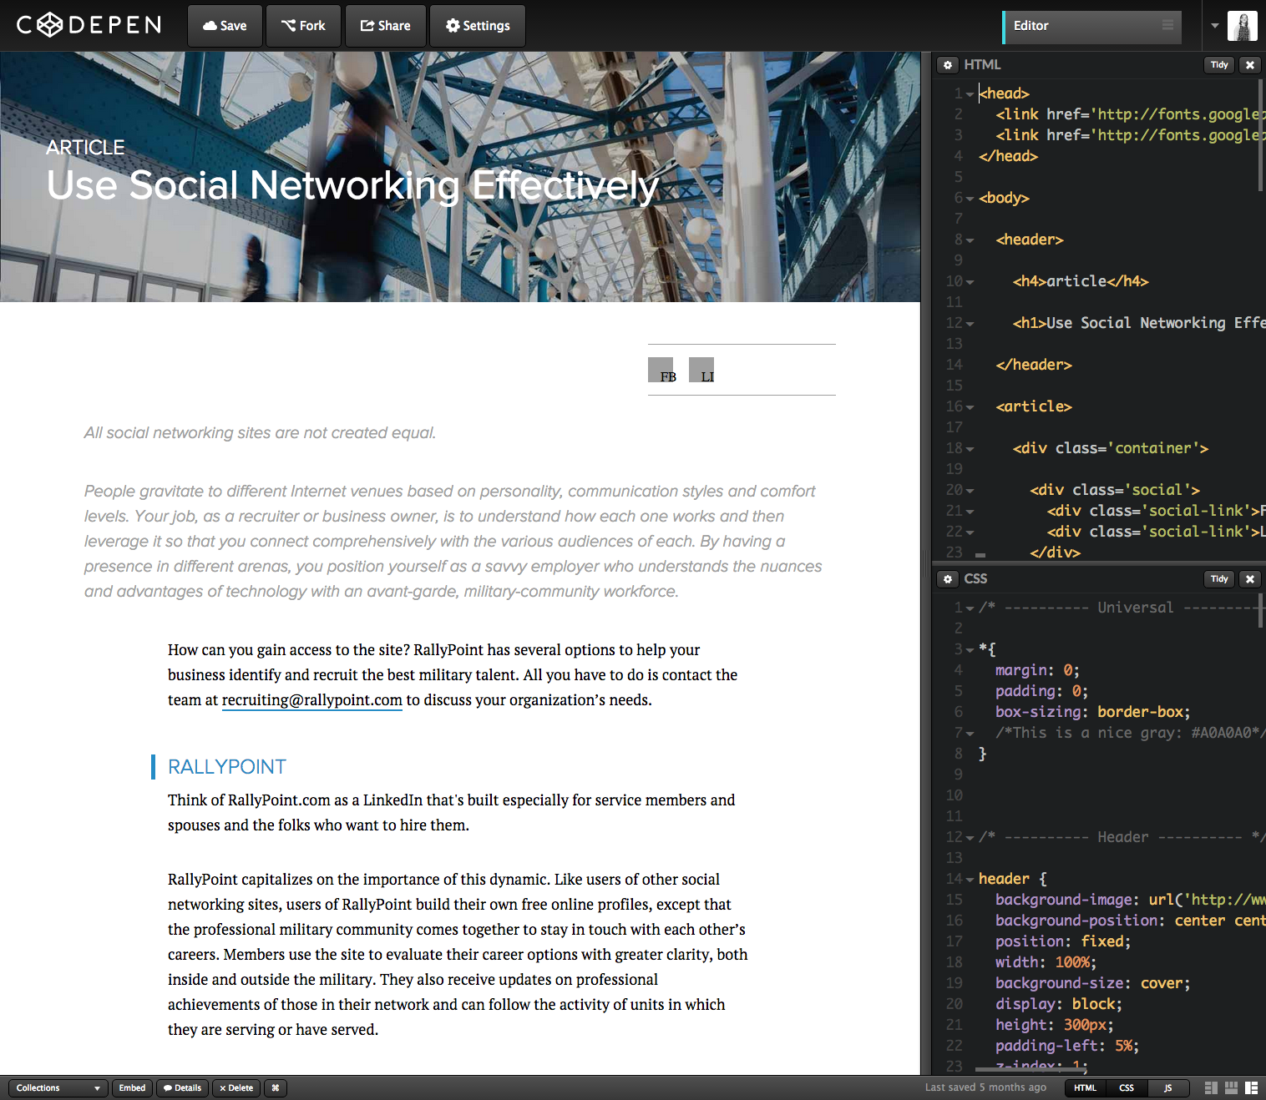Click the 'display: block;' CSS line
Viewport: 1266px width, 1100px height.
point(1058,1005)
